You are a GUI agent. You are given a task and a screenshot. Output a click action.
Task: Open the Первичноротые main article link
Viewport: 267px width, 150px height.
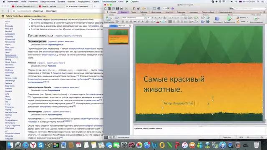pos(55,45)
